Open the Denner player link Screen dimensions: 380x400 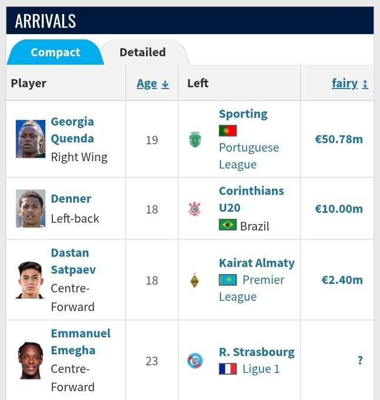click(71, 199)
